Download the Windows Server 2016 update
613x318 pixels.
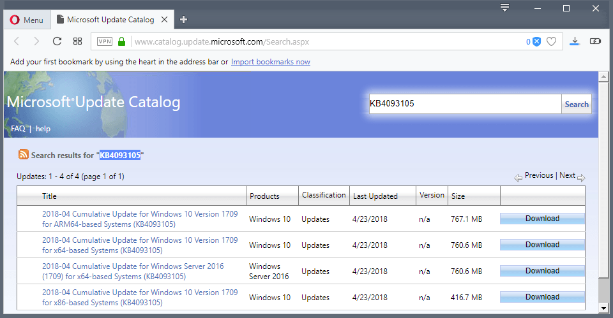pos(542,271)
